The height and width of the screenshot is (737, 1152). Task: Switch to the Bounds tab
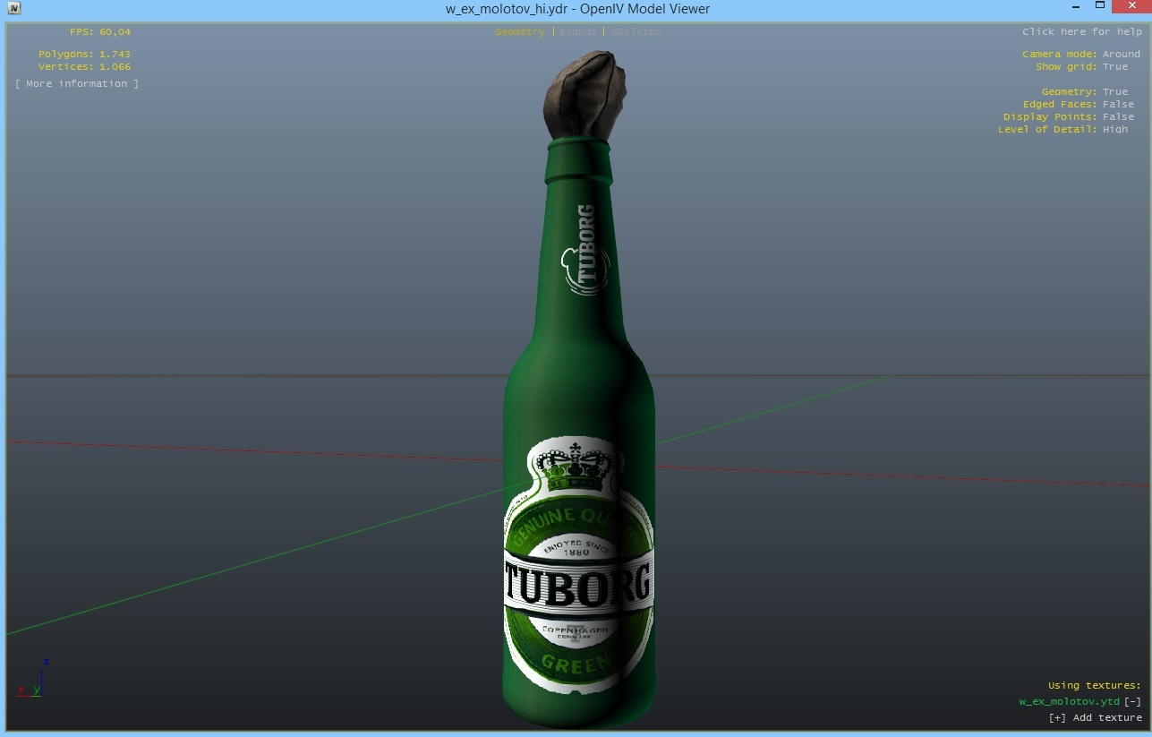click(578, 31)
